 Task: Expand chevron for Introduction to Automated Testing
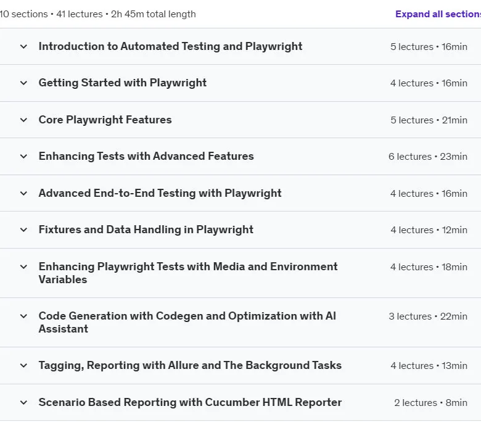click(23, 47)
